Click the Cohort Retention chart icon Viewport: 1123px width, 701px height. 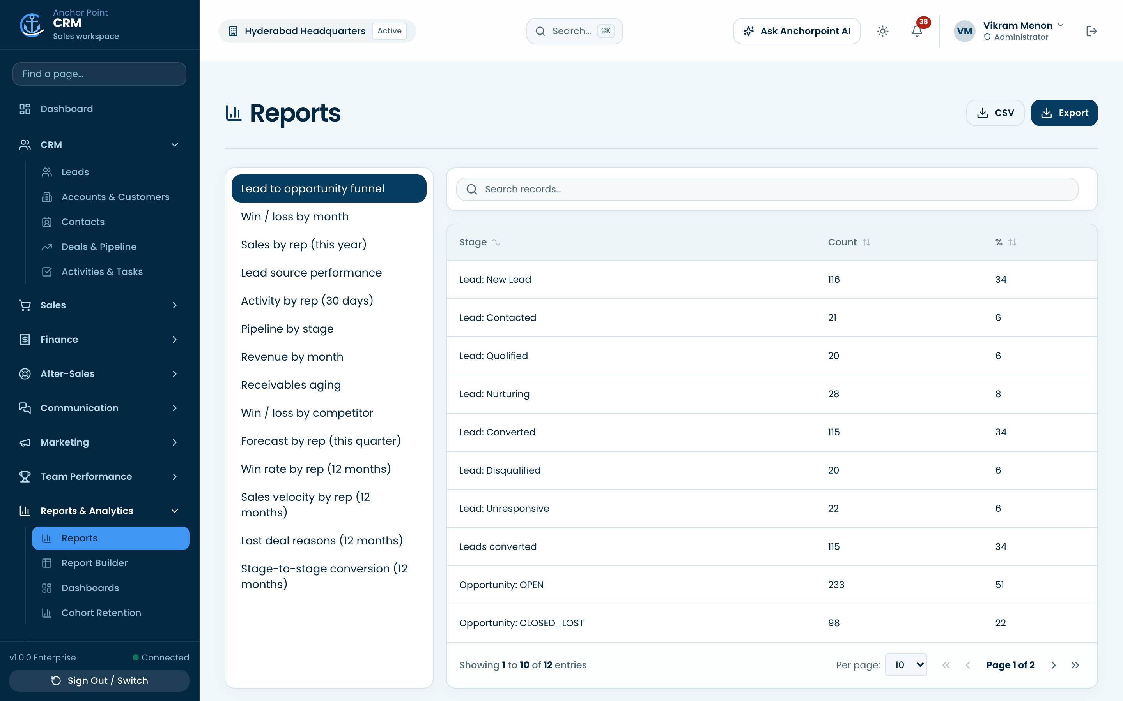pyautogui.click(x=47, y=613)
